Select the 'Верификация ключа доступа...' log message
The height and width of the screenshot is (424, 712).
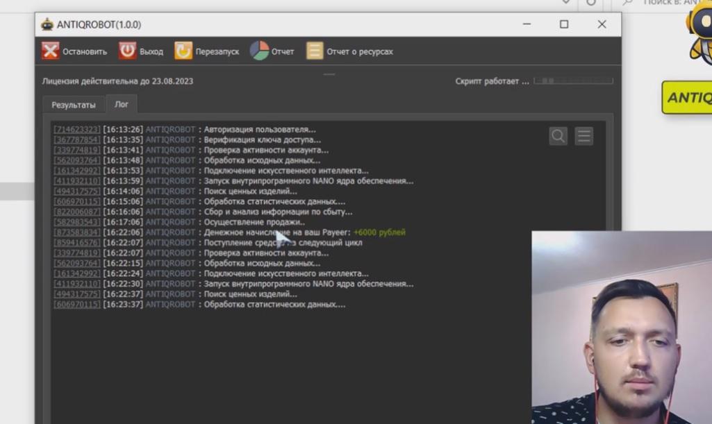click(x=263, y=139)
